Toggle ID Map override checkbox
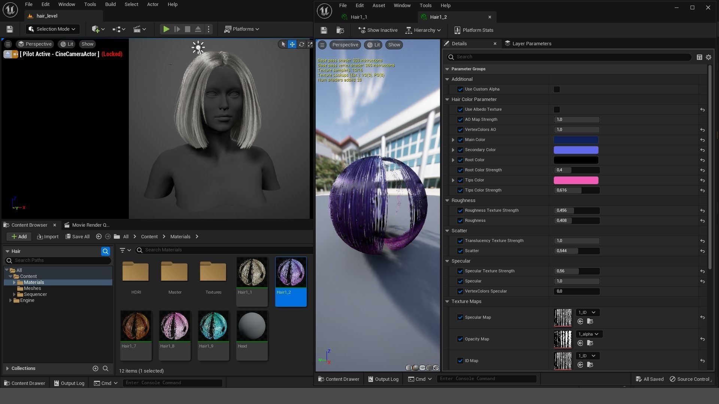Viewport: 719px width, 404px height. click(460, 361)
